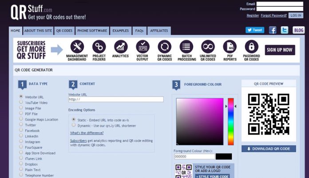Image resolution: width=309 pixels, height=178 pixels.
Task: Click the Password QR Codes lock icon
Action: point(251,47)
